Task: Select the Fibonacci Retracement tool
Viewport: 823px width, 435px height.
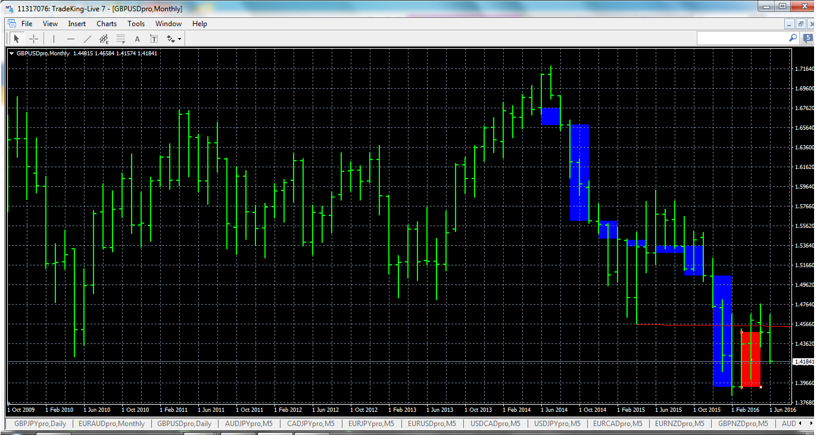Action: (x=120, y=38)
